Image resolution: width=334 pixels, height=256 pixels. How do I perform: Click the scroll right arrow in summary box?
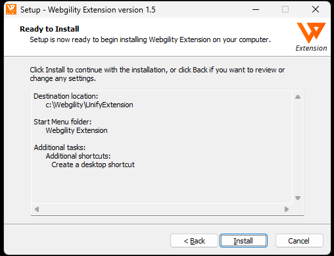(x=287, y=209)
